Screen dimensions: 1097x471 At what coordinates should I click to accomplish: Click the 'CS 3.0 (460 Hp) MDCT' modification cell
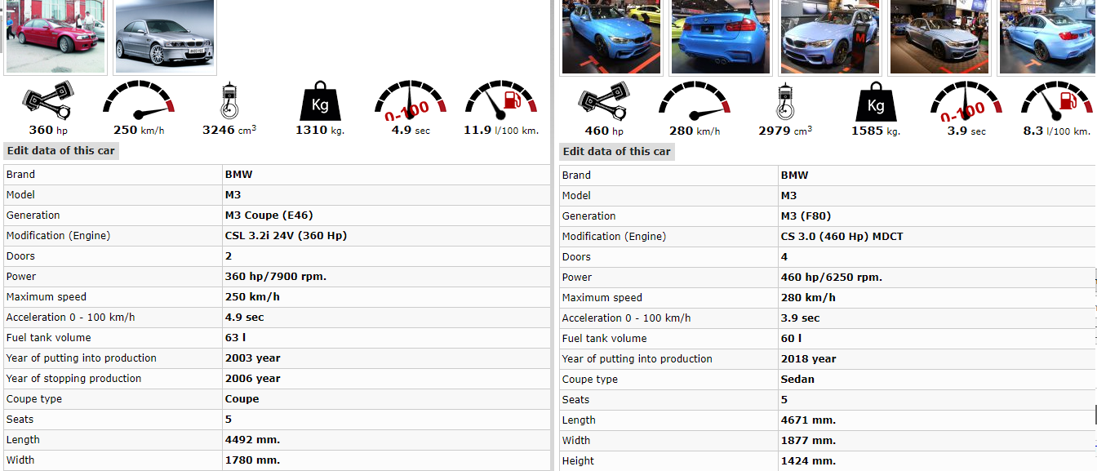(938, 237)
